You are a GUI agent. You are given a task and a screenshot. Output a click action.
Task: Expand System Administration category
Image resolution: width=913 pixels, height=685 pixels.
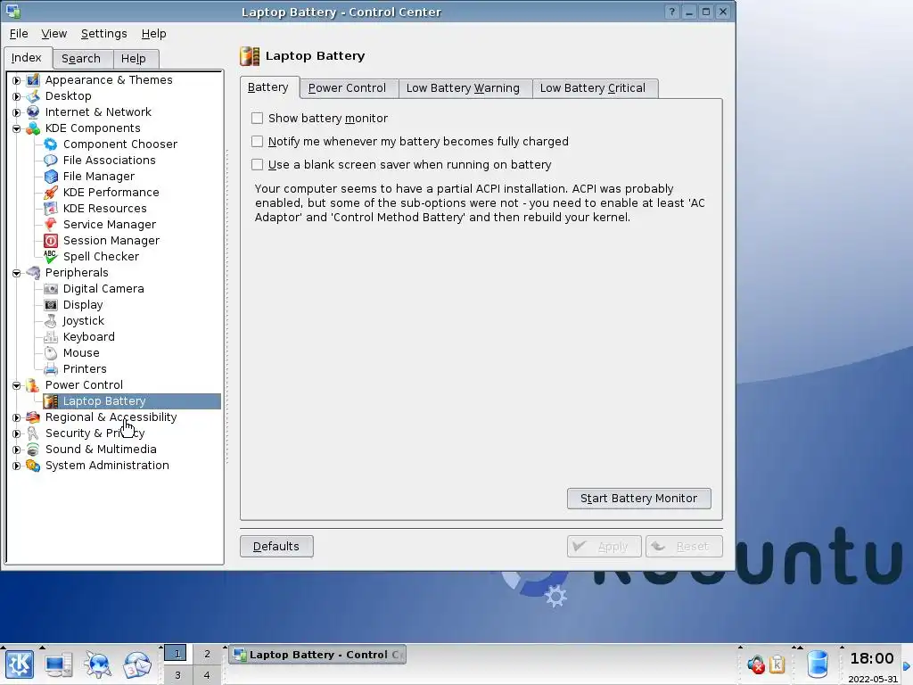click(16, 466)
